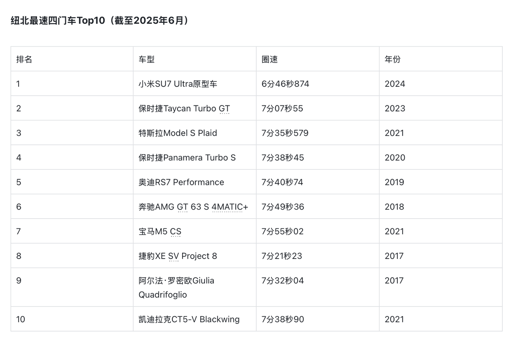Select lap time 7分38秒45
515x345 pixels.
pyautogui.click(x=318, y=157)
